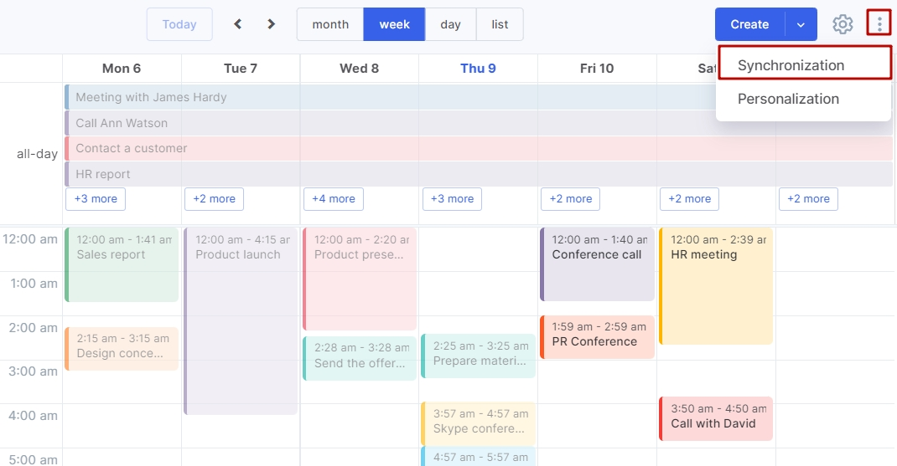Show +2 more events on Friday
Viewport: 897px width, 466px height.
(x=570, y=199)
